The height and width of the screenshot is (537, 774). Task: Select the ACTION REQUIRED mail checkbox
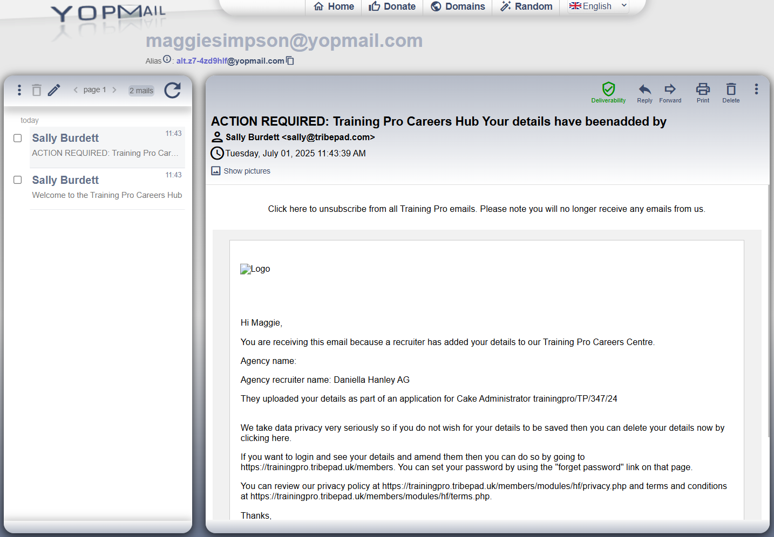pos(18,138)
